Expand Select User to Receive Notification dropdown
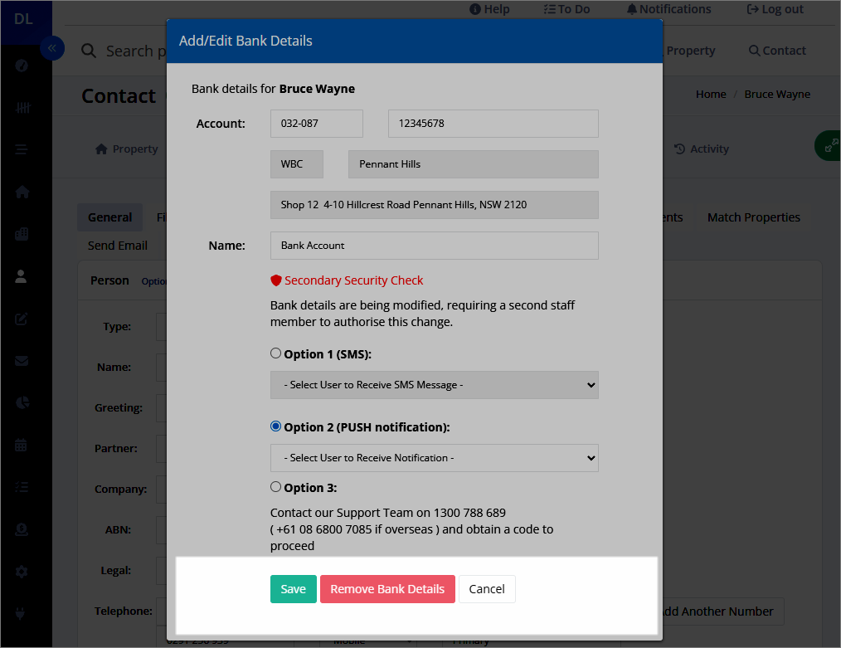Screen dimensions: 841x648 (435, 458)
